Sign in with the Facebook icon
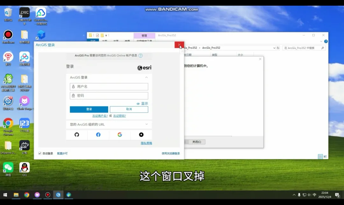 (x=98, y=135)
